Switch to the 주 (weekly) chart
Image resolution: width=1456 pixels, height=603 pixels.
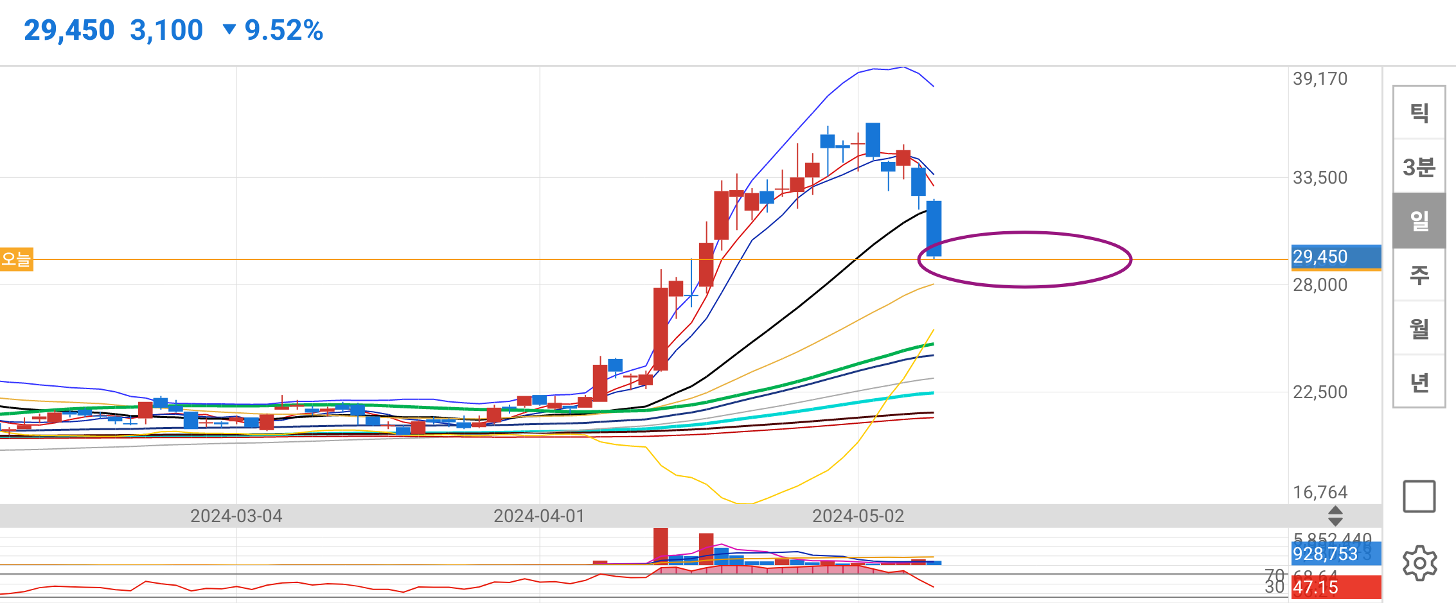tap(1419, 275)
